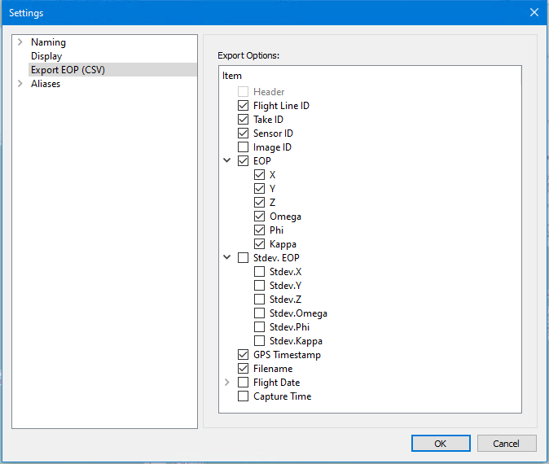The width and height of the screenshot is (549, 464).
Task: Select Export EOP (CSV) settings page
Action: [68, 70]
